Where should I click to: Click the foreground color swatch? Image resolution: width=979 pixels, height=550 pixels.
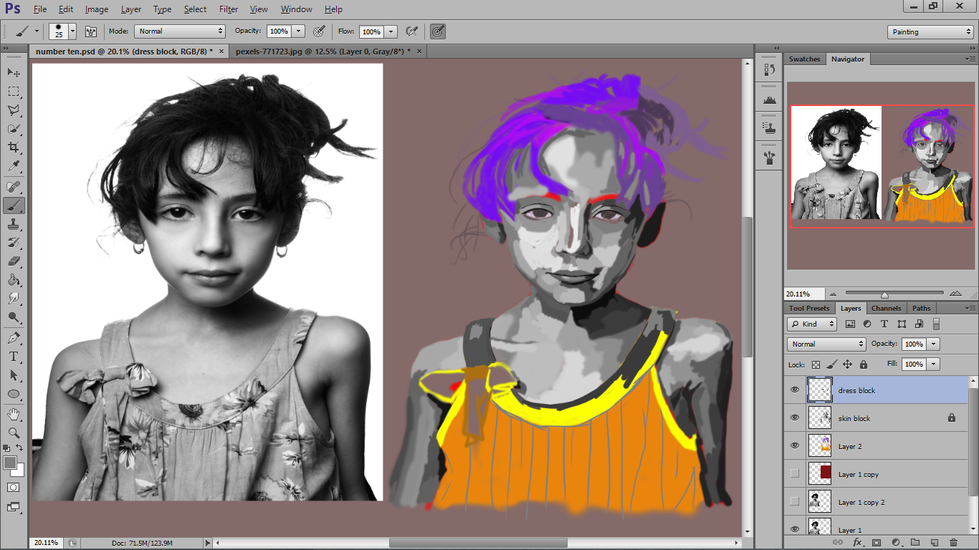tap(10, 463)
